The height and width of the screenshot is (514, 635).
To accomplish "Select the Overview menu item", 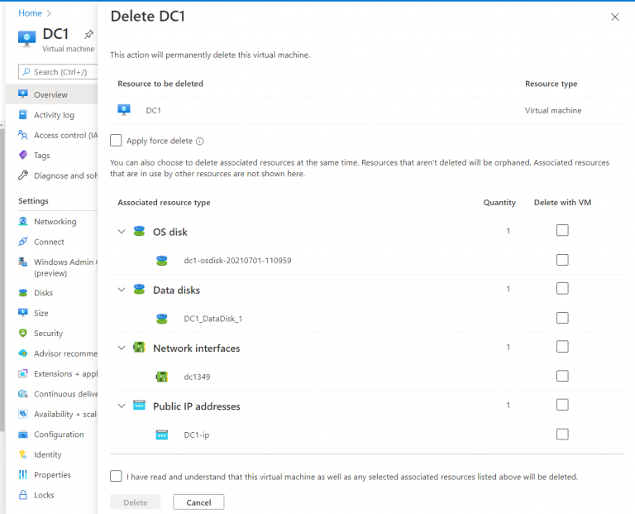I will (x=50, y=94).
